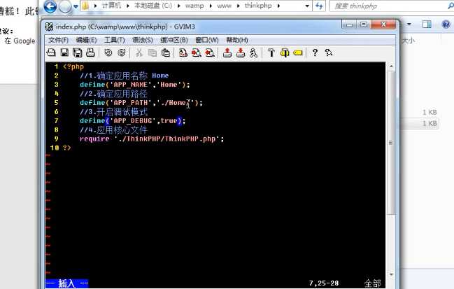The image size is (454, 289).
Task: Paste from clipboard using the toolbar icon
Action: (166, 52)
